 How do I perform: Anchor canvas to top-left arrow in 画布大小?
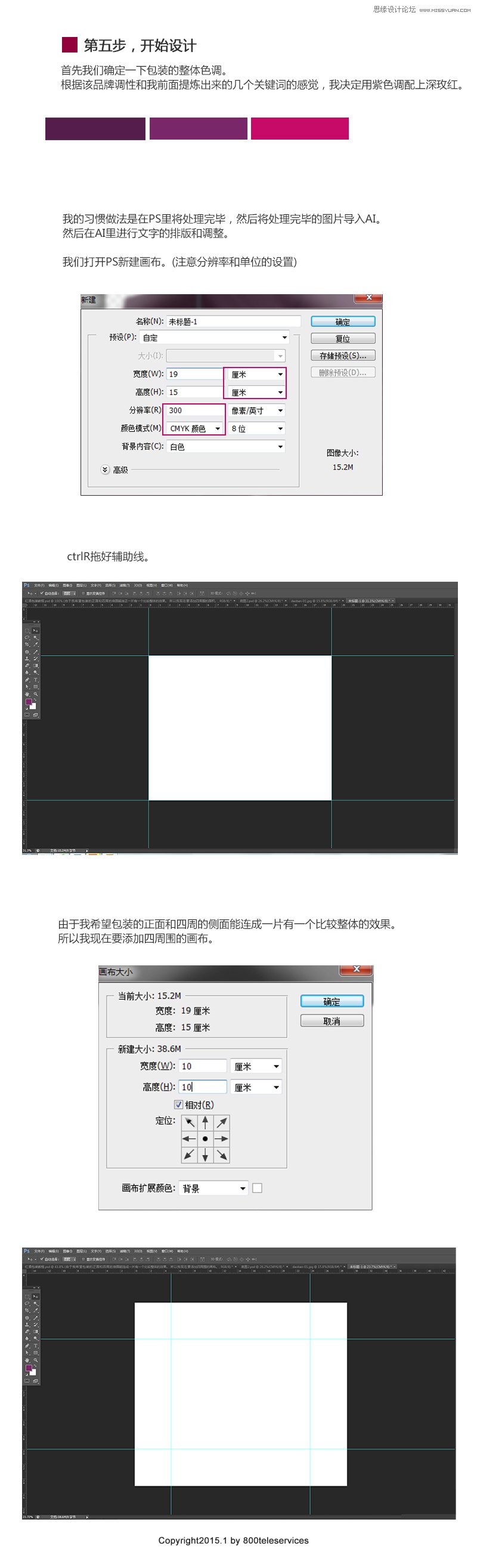[189, 1122]
